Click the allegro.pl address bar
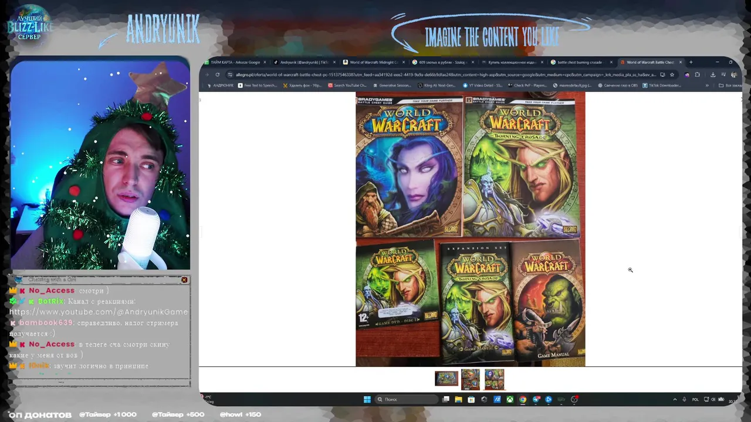Screen dimensions: 751x422 446,74
